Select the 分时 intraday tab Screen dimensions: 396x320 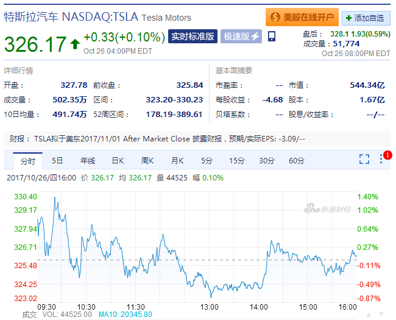pyautogui.click(x=28, y=161)
